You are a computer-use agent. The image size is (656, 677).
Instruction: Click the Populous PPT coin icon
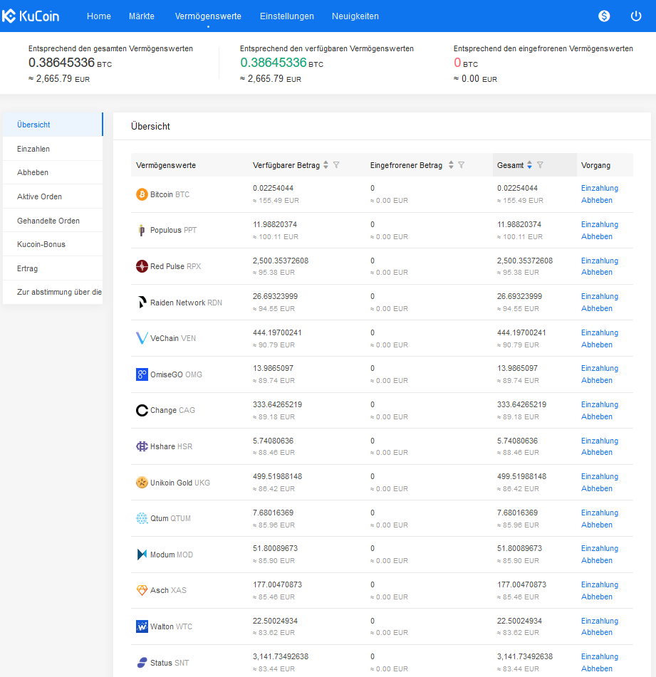[x=142, y=230]
